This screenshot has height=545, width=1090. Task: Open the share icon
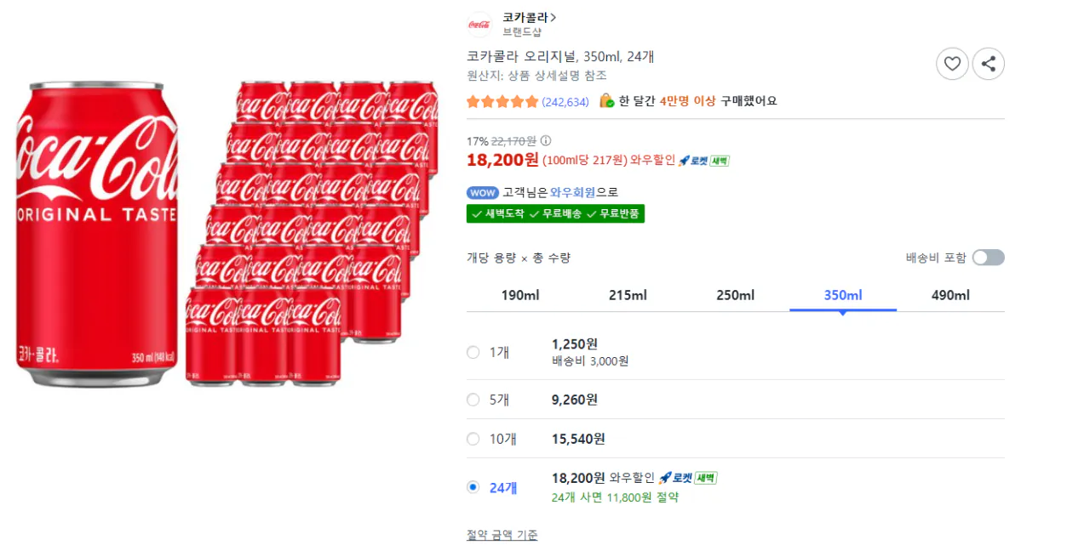point(988,64)
